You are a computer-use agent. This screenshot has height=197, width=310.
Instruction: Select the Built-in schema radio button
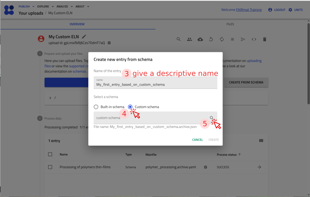click(x=96, y=107)
